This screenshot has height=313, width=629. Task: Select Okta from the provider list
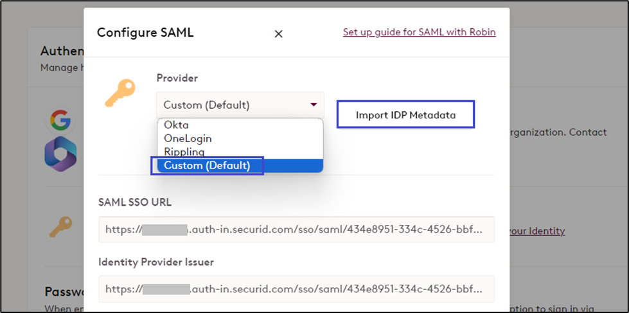[x=176, y=125]
